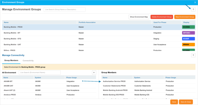Screen dimensions: 198x105
Task: Pick the purple #9F56B3 display color
Action: 188,33
